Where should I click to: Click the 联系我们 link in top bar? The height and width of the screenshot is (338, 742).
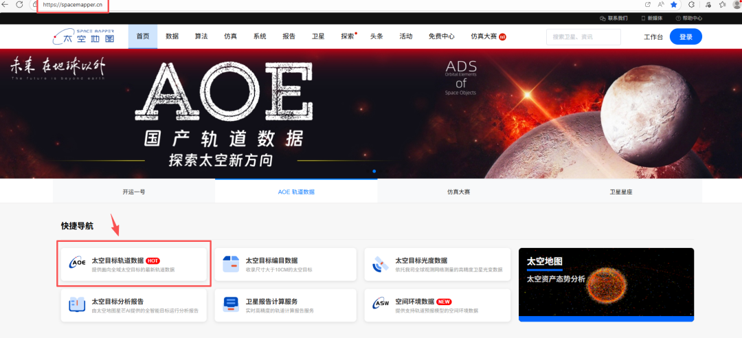point(614,18)
